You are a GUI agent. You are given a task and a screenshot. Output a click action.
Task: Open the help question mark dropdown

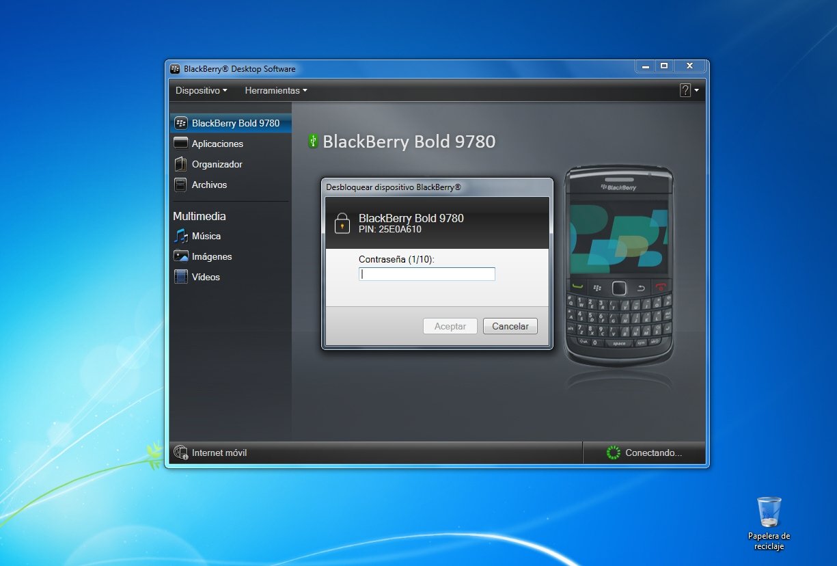(689, 90)
